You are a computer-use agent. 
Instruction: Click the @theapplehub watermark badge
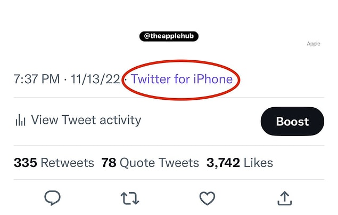[169, 36]
